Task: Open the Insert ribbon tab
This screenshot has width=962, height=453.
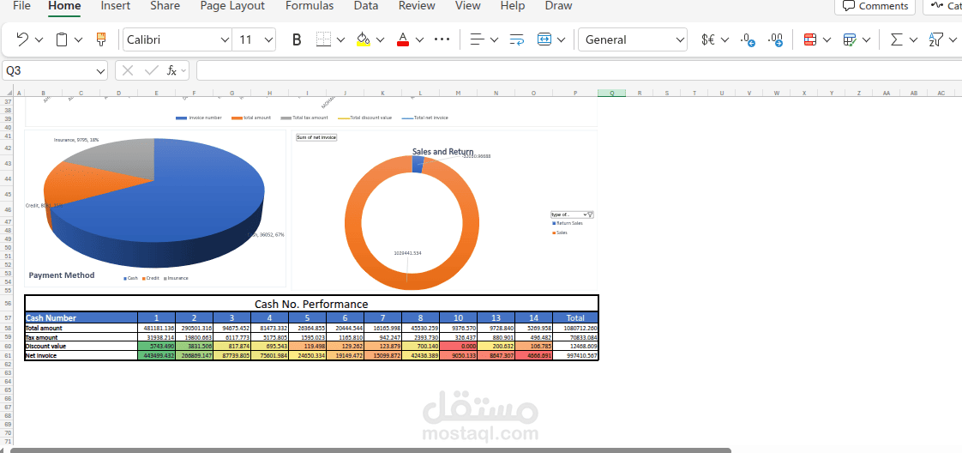Action: (x=116, y=6)
